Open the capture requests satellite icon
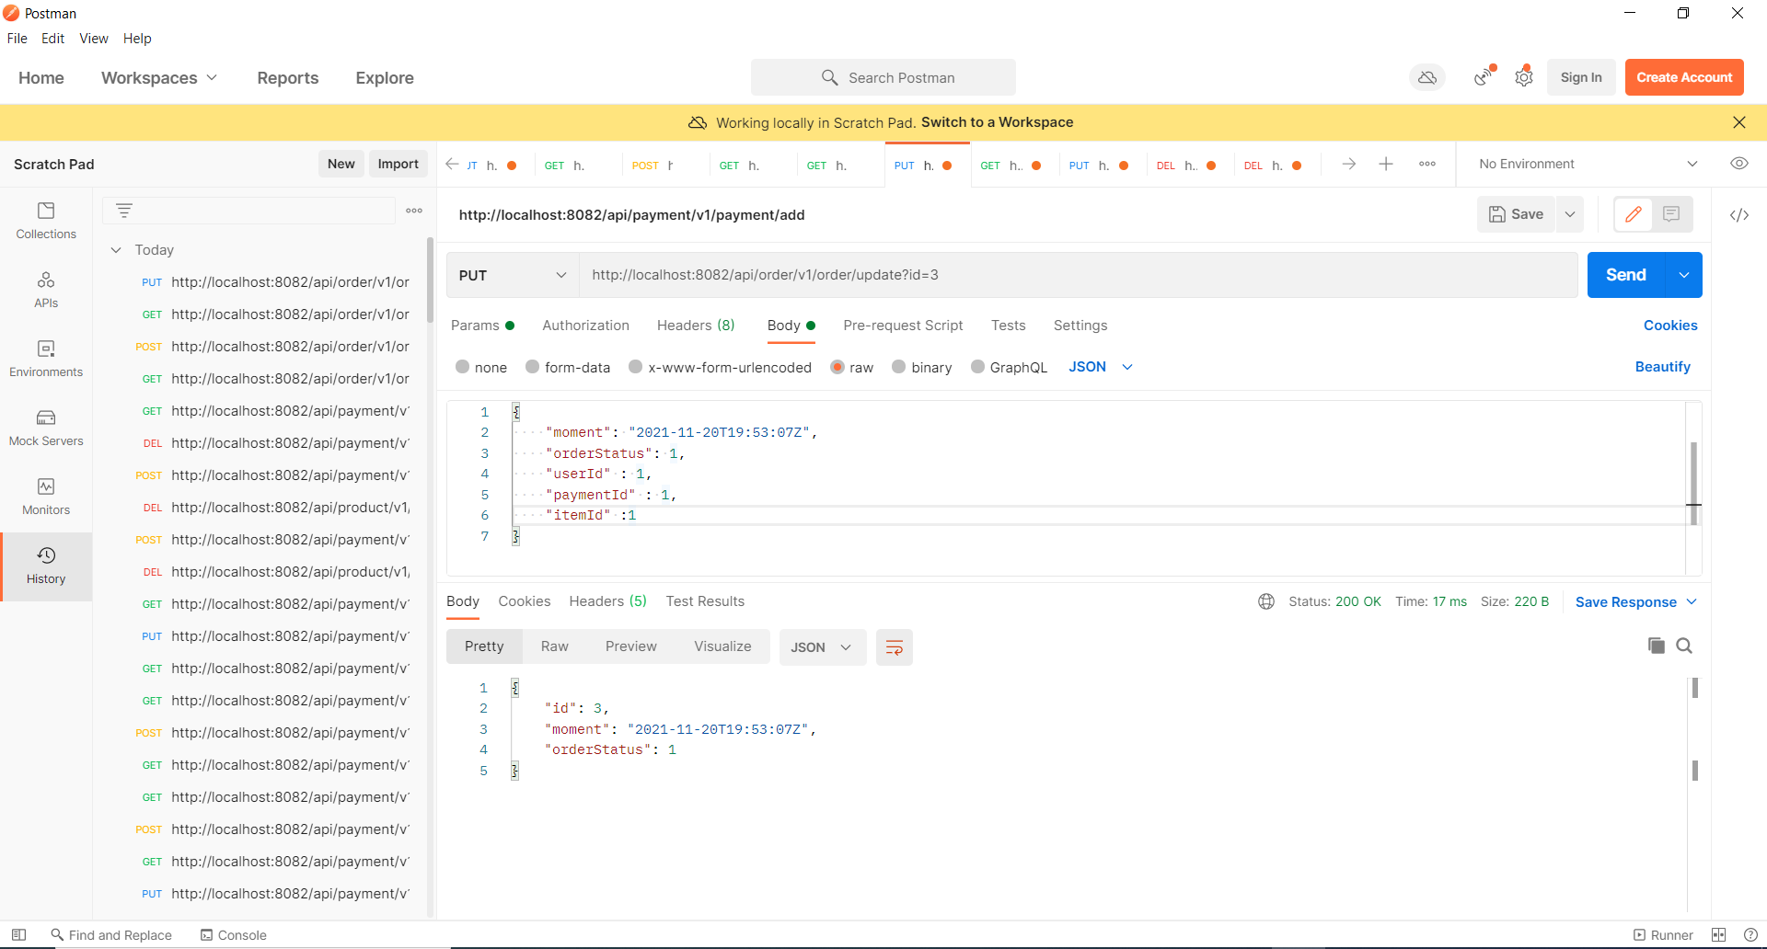Viewport: 1767px width, 949px height. (1483, 77)
